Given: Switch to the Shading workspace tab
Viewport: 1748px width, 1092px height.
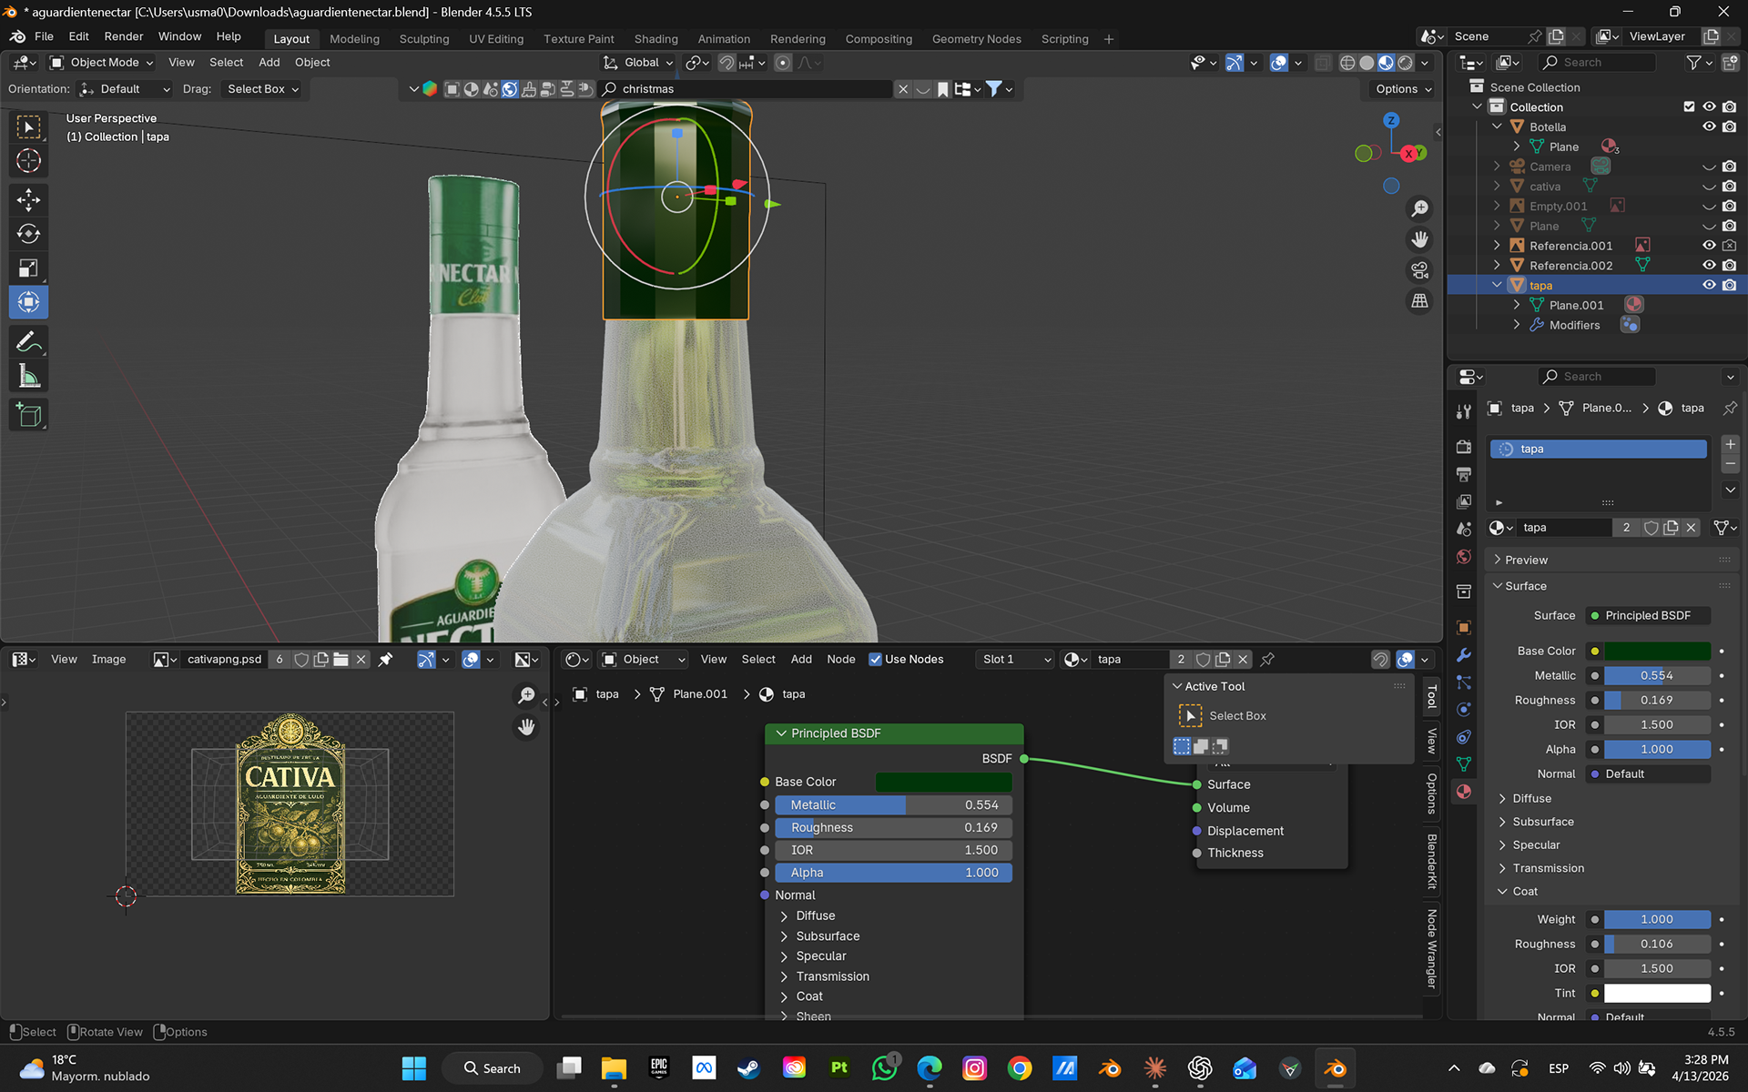Looking at the screenshot, I should click(x=655, y=38).
